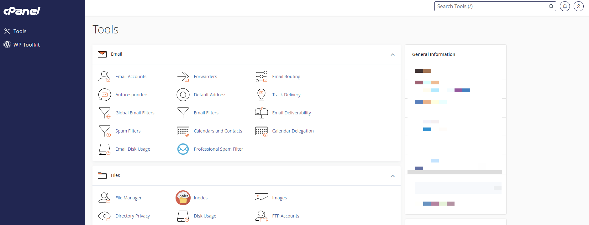This screenshot has height=225, width=589.
Task: Click the Files section header label
Action: click(115, 175)
